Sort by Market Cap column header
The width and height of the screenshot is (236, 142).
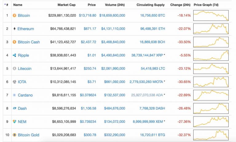pyautogui.click(x=66, y=5)
